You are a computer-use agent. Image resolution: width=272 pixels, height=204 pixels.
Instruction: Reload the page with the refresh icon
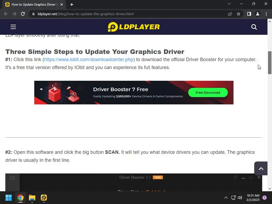coord(23,14)
